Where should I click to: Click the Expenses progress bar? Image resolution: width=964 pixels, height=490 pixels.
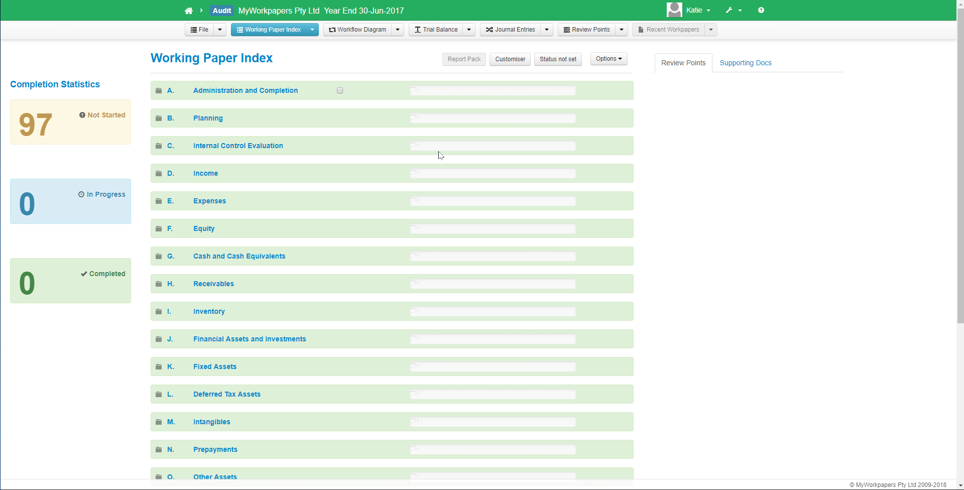[493, 201]
